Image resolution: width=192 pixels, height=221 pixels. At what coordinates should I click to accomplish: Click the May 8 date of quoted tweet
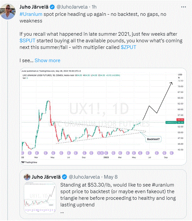click(111, 177)
